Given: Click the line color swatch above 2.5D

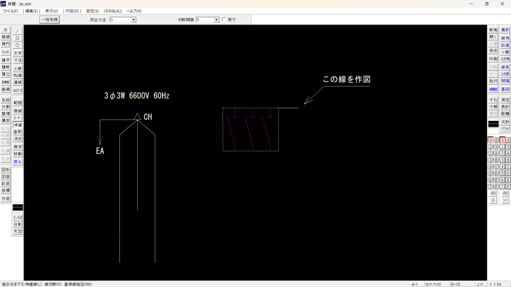Looking at the screenshot, I should point(17,207).
